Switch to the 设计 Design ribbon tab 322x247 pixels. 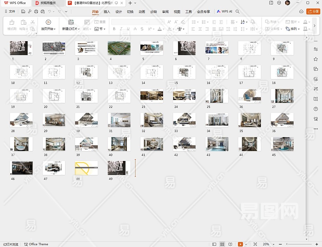tap(119, 12)
